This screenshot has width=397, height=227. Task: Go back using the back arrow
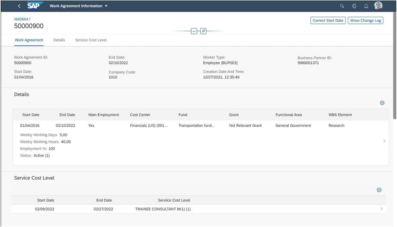click(x=19, y=6)
